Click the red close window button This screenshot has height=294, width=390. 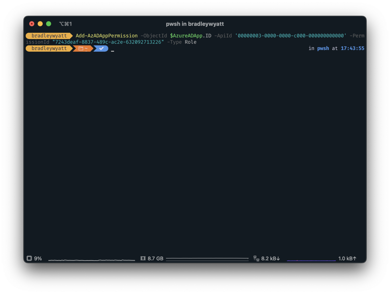32,24
